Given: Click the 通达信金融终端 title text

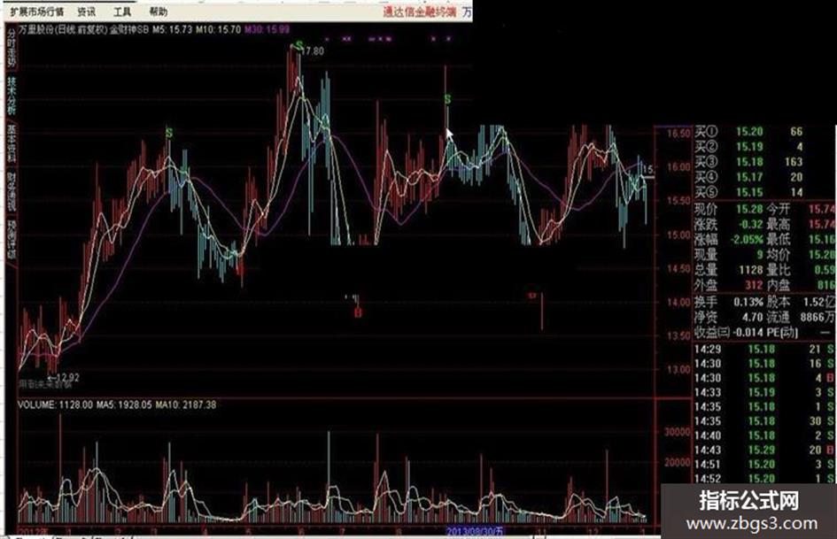Looking at the screenshot, I should click(x=420, y=12).
